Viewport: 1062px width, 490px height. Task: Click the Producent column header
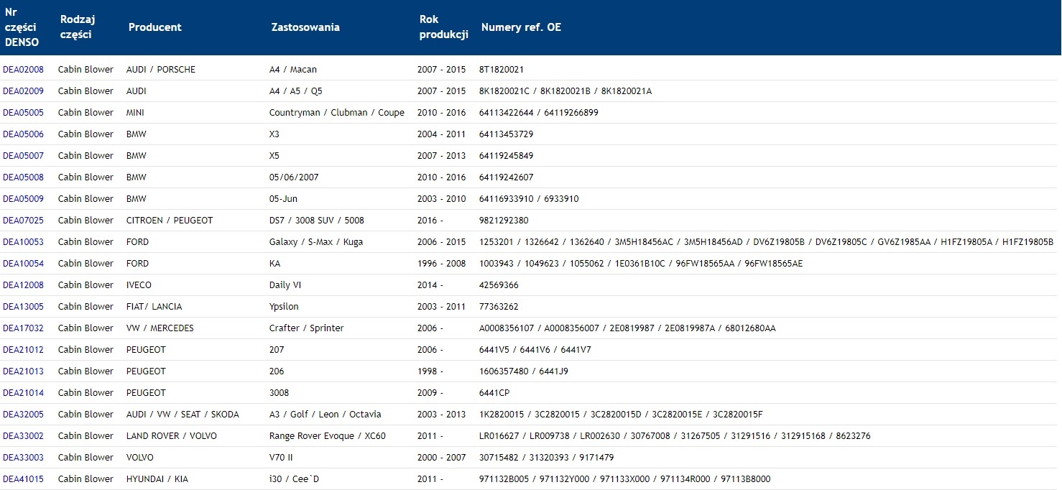point(154,27)
